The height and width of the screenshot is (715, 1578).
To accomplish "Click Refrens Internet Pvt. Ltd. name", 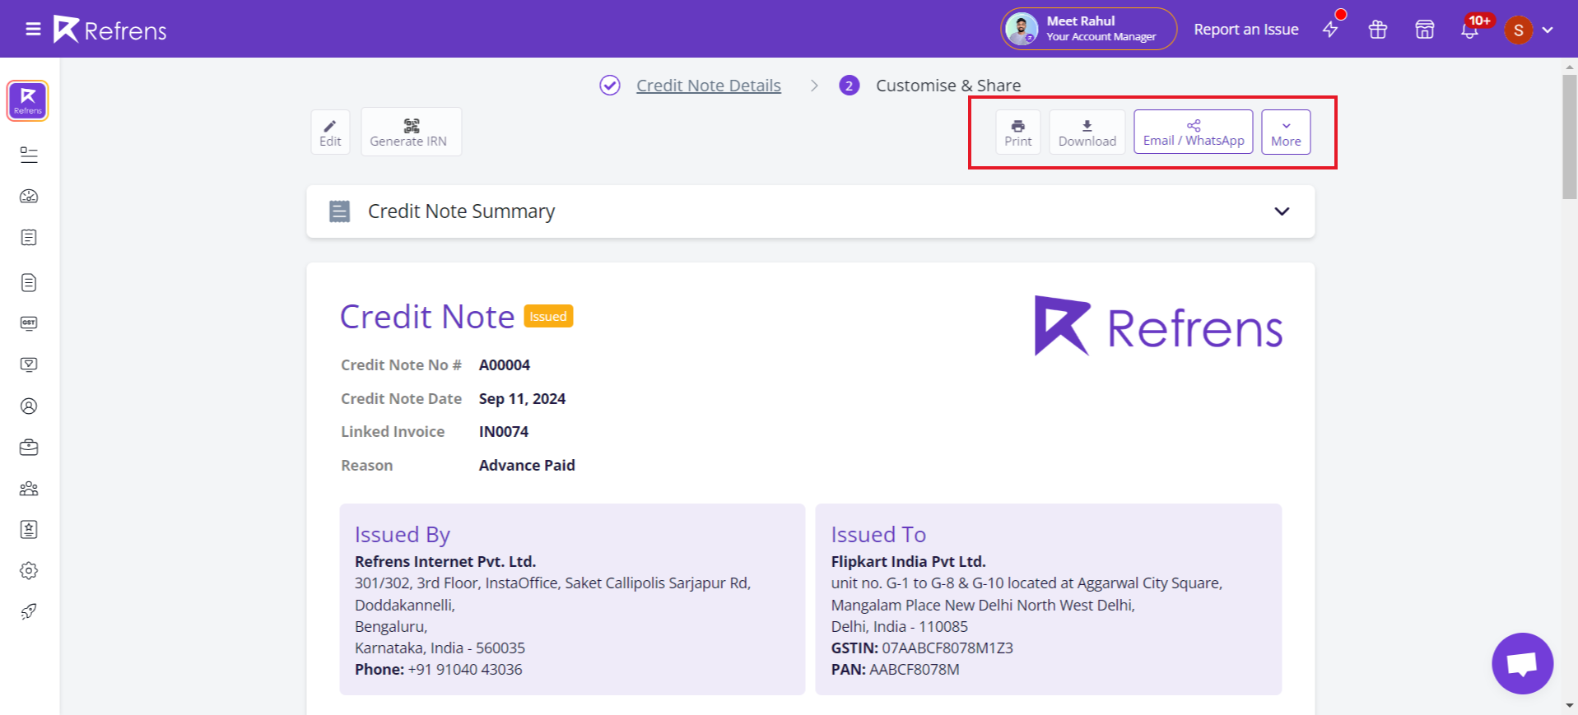I will (x=445, y=562).
